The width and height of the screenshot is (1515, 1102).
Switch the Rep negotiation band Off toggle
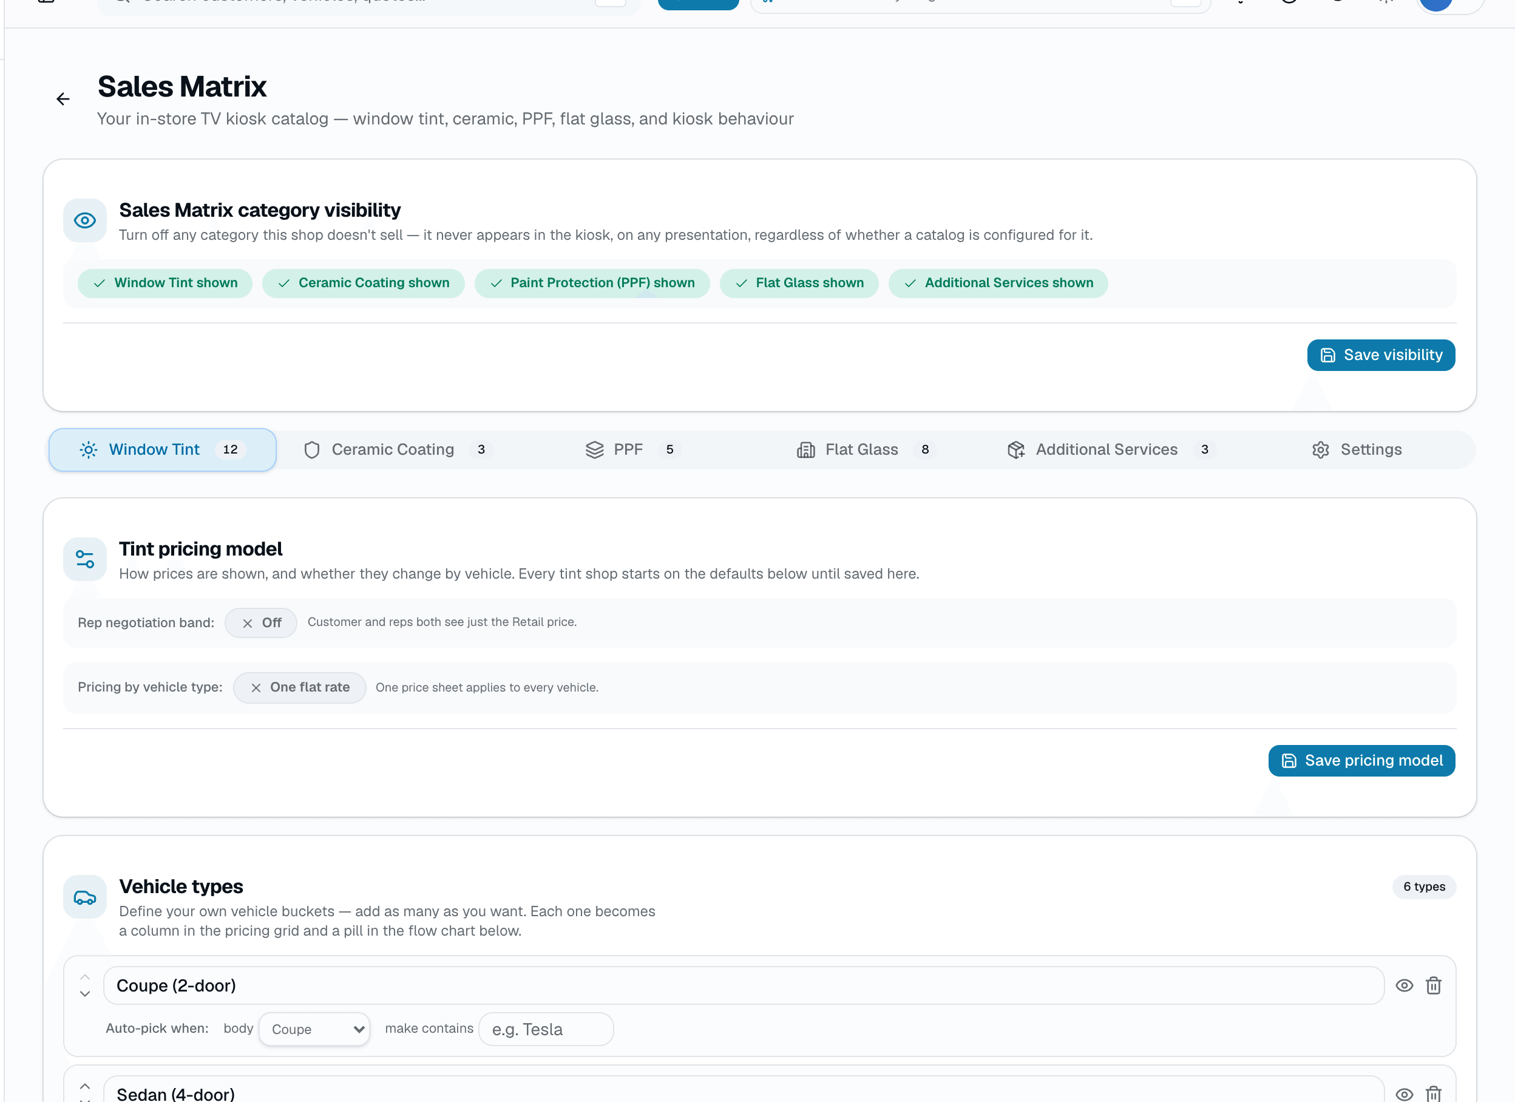click(261, 623)
